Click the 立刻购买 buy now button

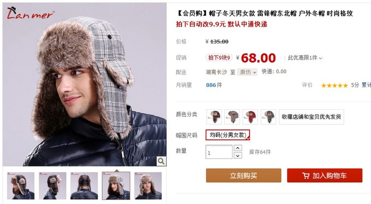[243, 175]
